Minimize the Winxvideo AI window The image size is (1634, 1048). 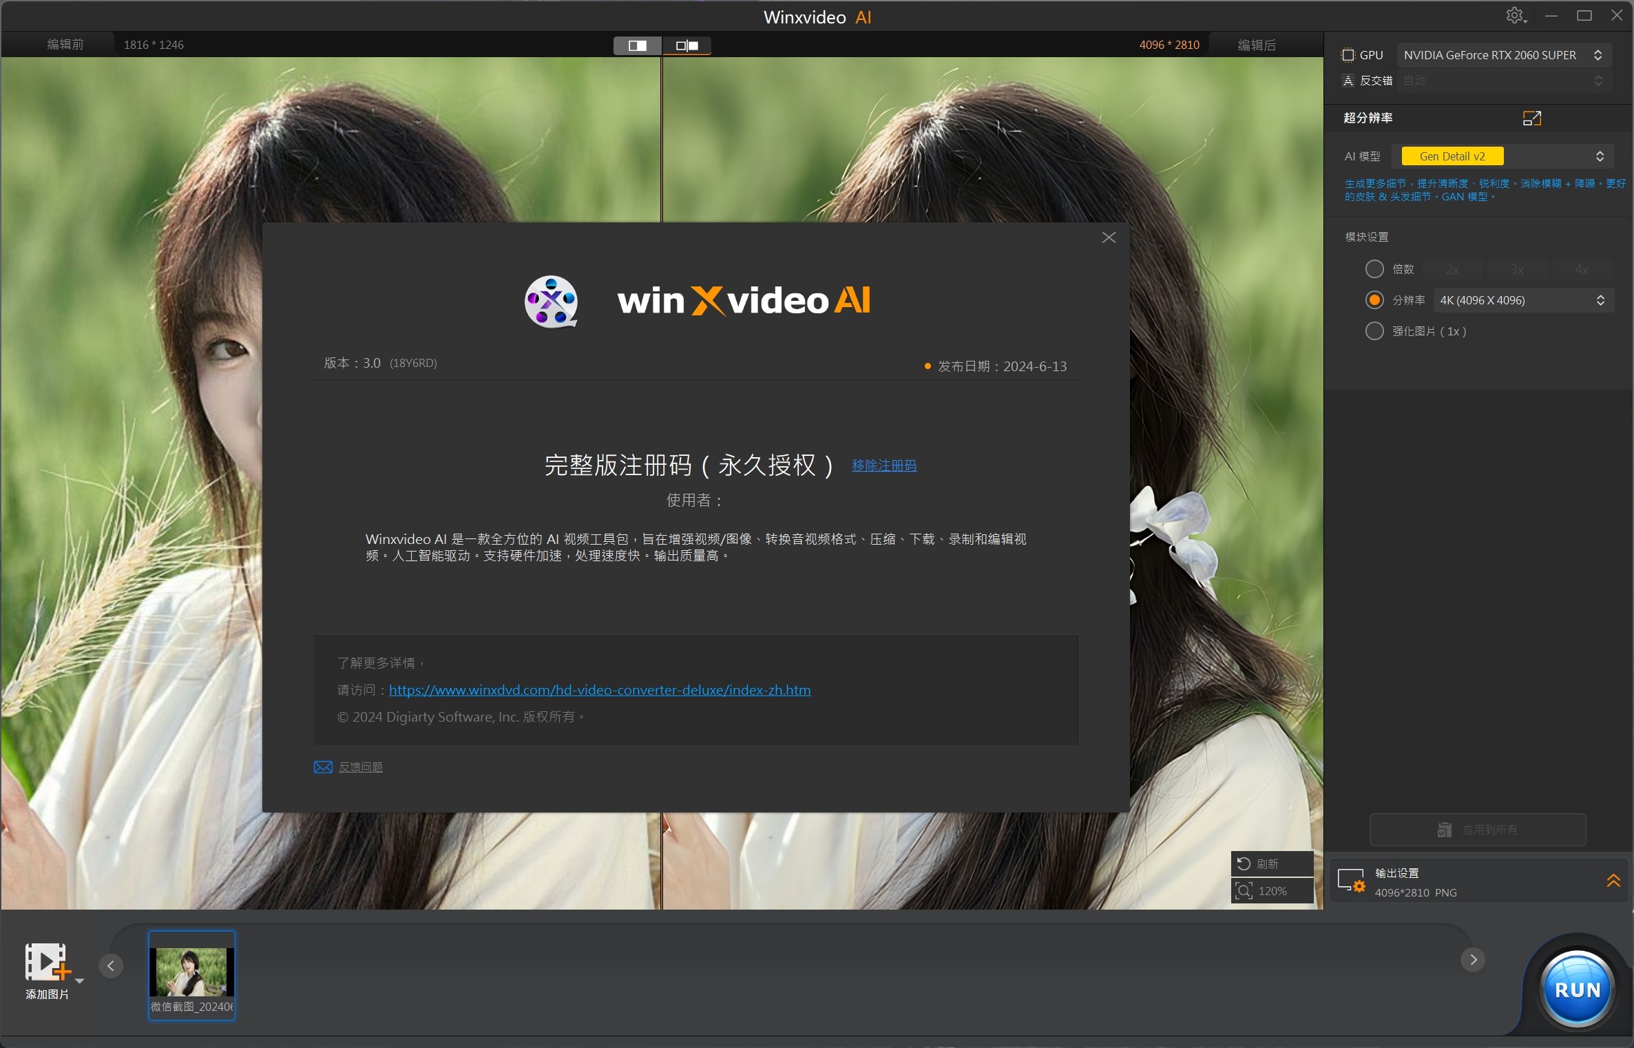[x=1551, y=16]
